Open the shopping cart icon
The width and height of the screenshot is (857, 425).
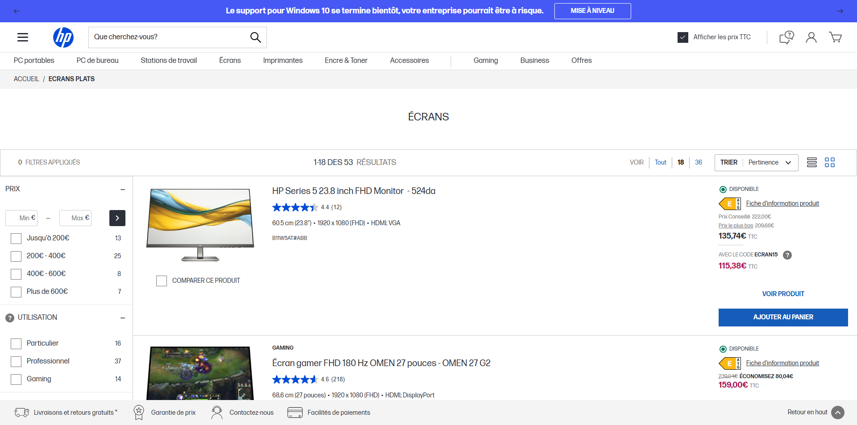(x=835, y=37)
